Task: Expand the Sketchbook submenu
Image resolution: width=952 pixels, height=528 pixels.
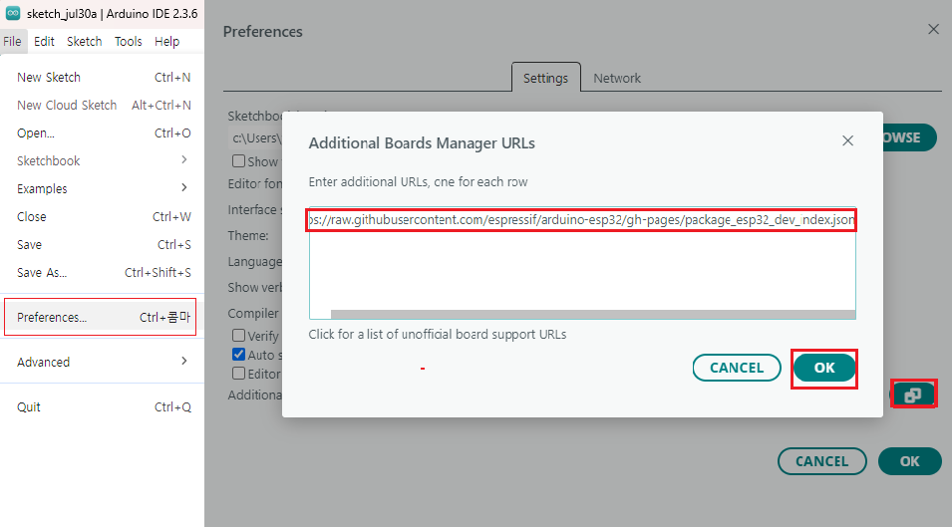Action: pos(102,161)
